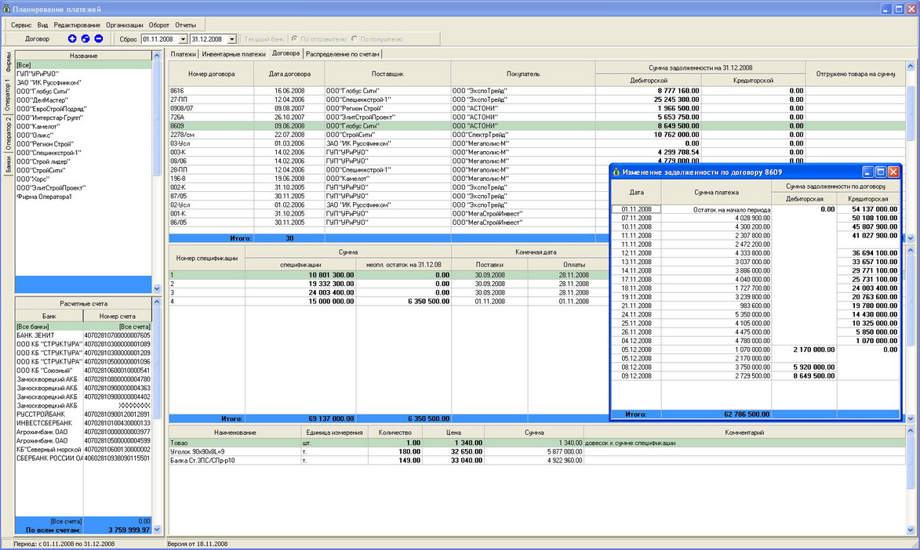The height and width of the screenshot is (550, 920).
Task: Minimize the contract 8609 debt dialog
Action: coord(867,172)
